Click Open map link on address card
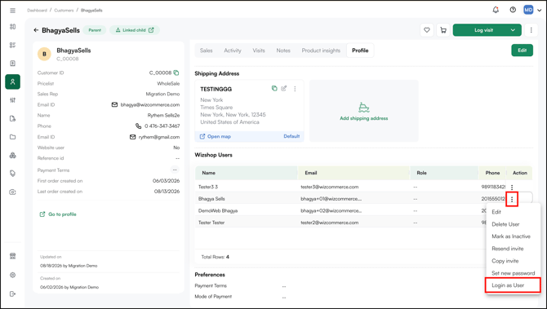Viewport: 547px width, 309px height. 215,136
